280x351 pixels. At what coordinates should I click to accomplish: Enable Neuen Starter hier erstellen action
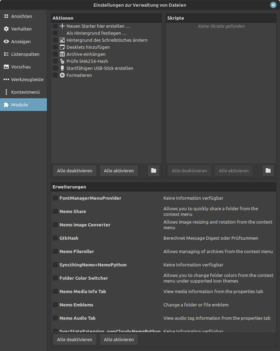(x=55, y=26)
